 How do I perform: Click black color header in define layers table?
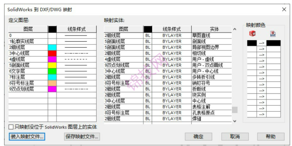pos(52,29)
